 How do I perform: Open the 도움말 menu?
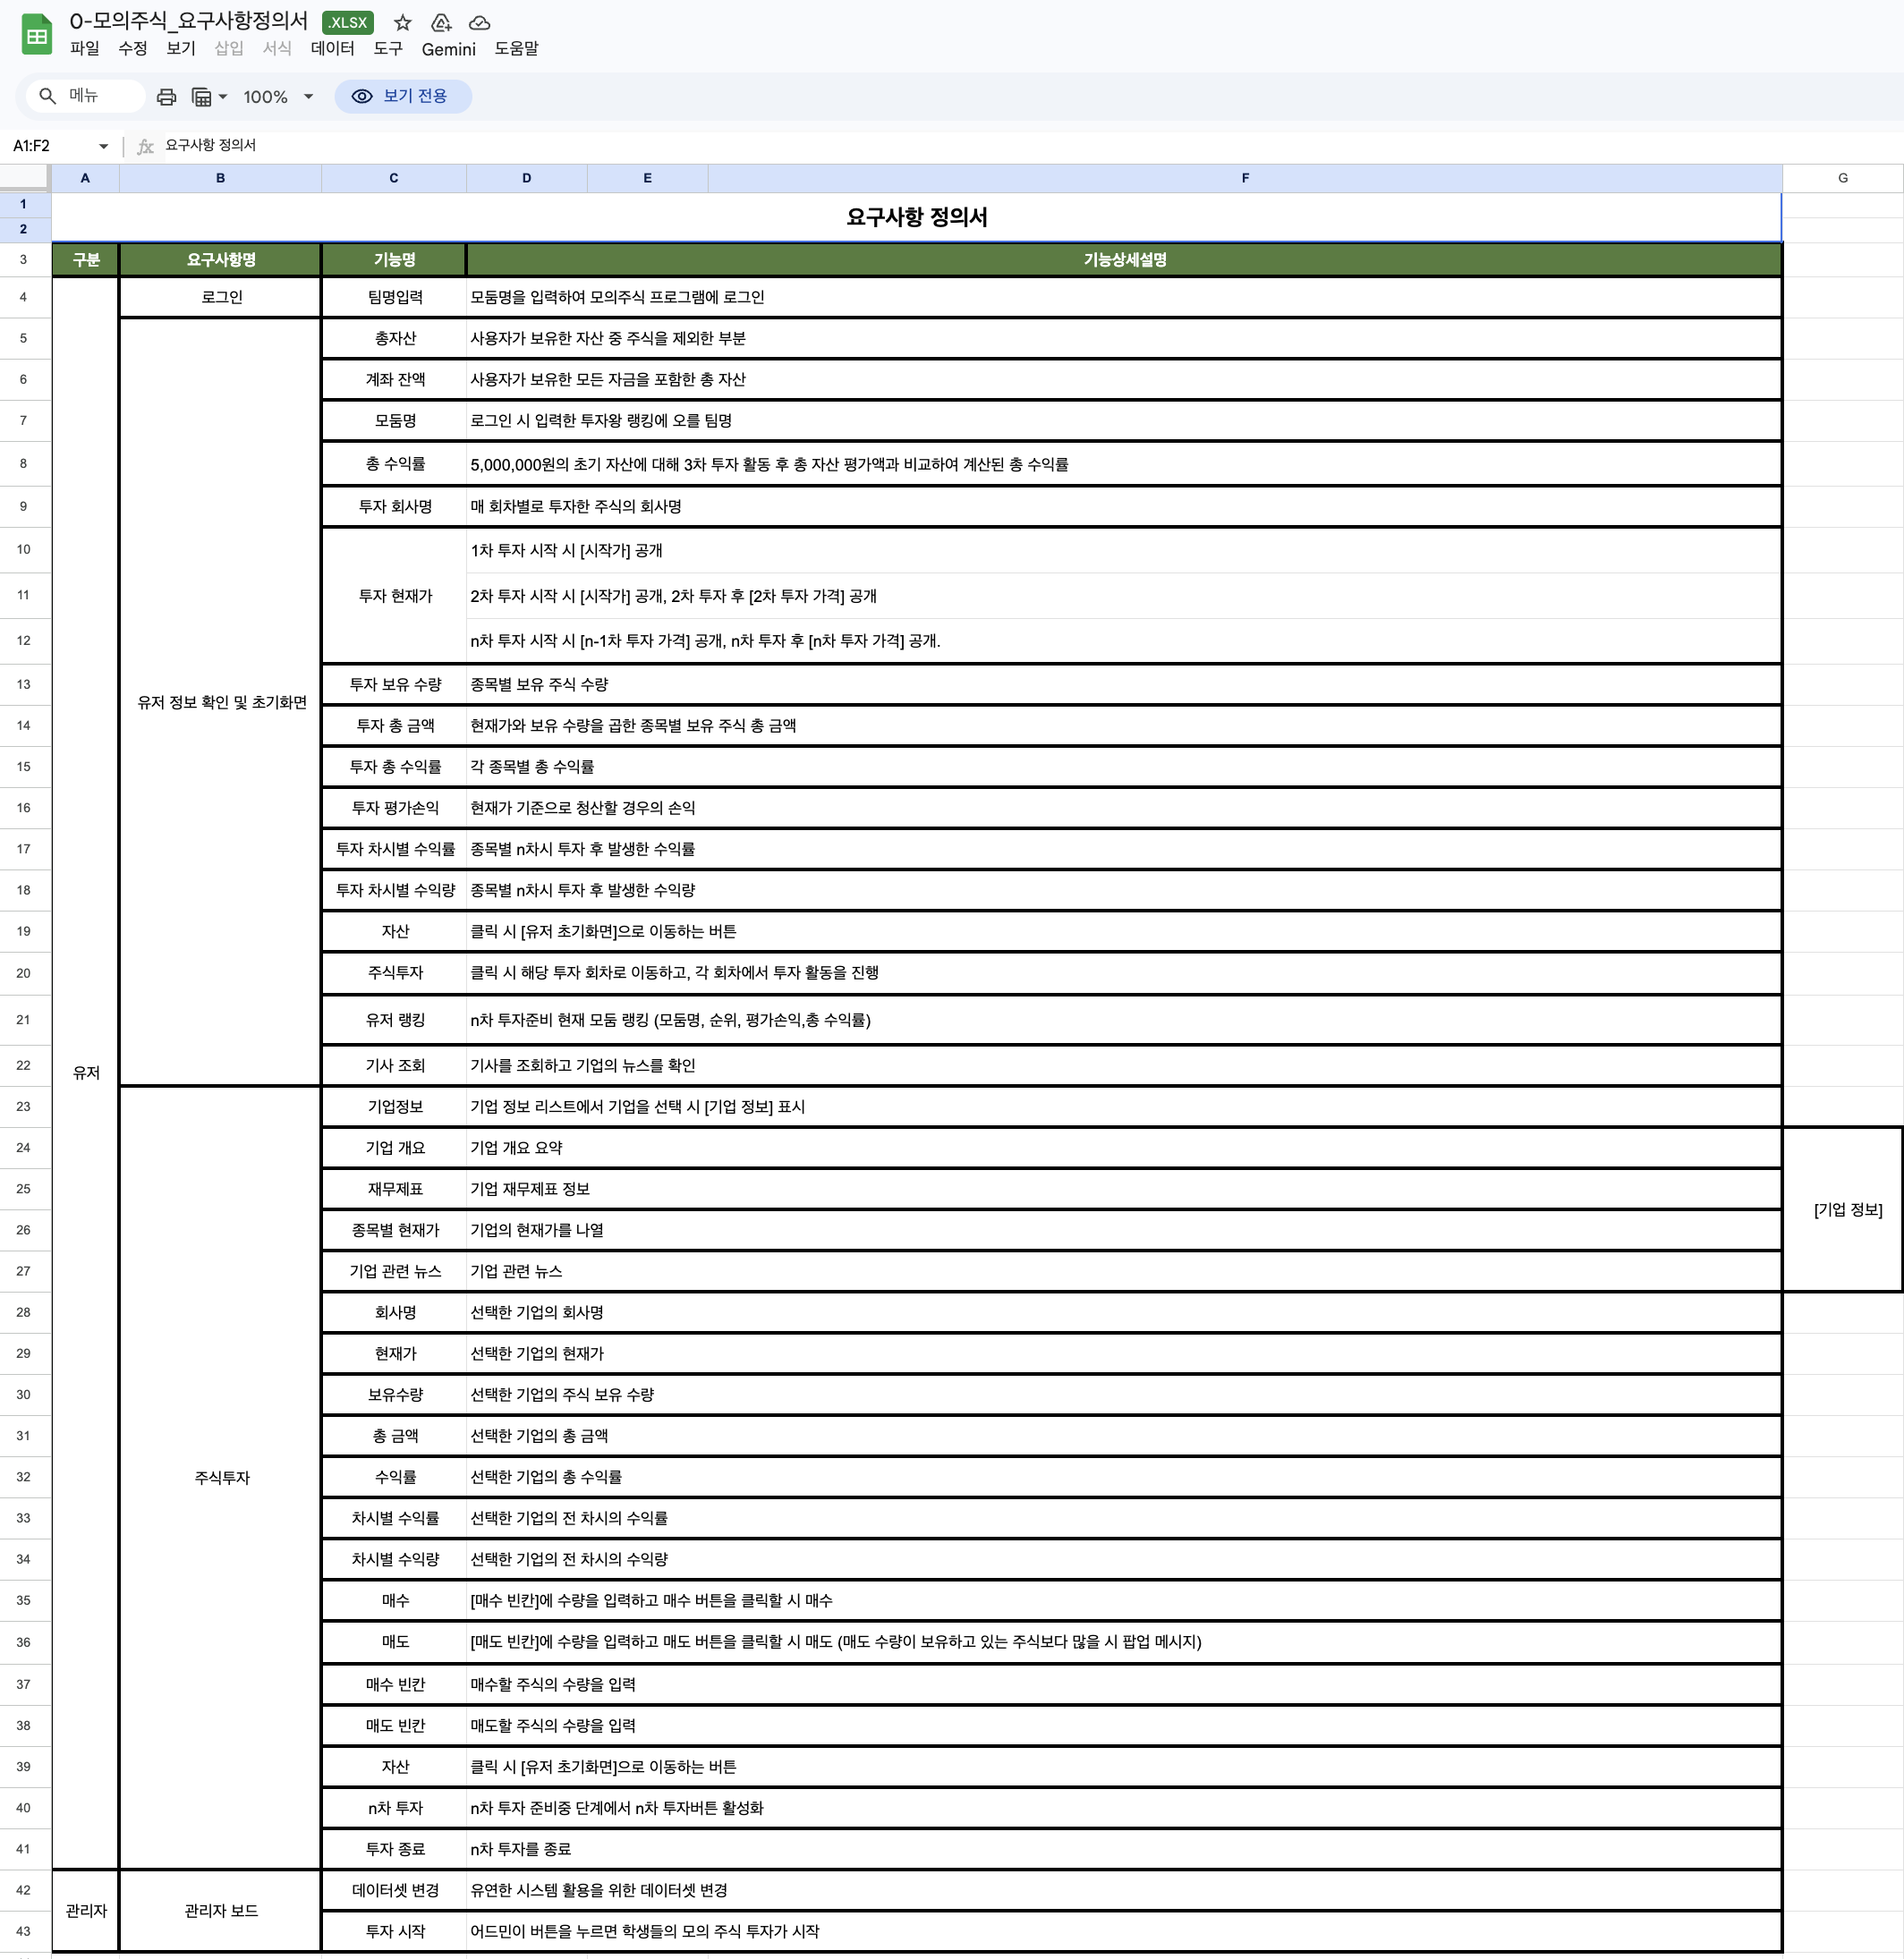(516, 48)
